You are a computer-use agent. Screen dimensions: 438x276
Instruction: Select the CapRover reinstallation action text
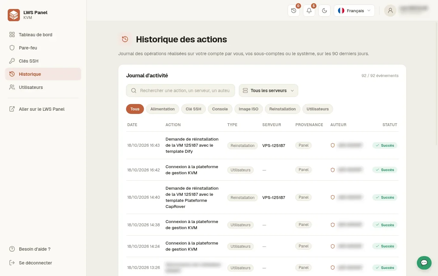click(192, 197)
